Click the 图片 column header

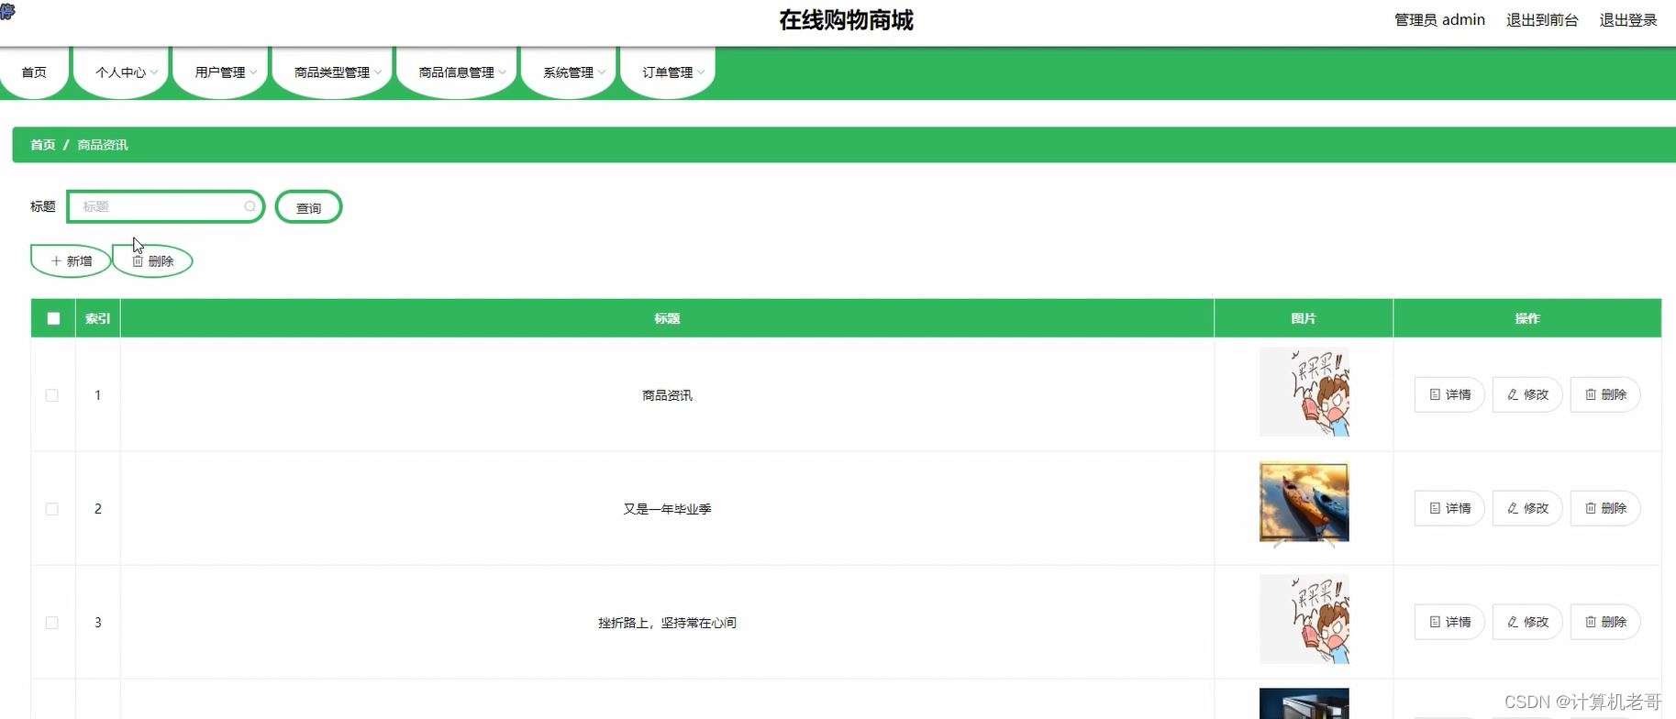1304,318
